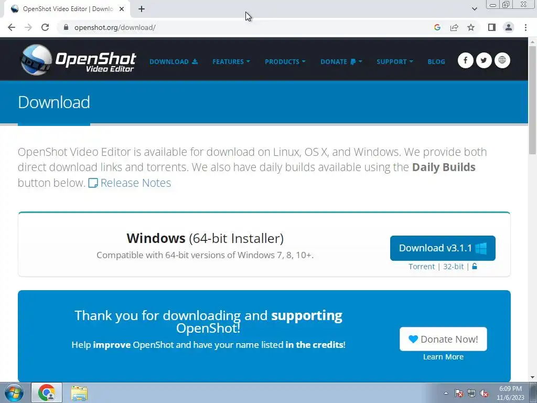Image resolution: width=537 pixels, height=403 pixels.
Task: Reload the page with refresh icon
Action: coord(45,27)
